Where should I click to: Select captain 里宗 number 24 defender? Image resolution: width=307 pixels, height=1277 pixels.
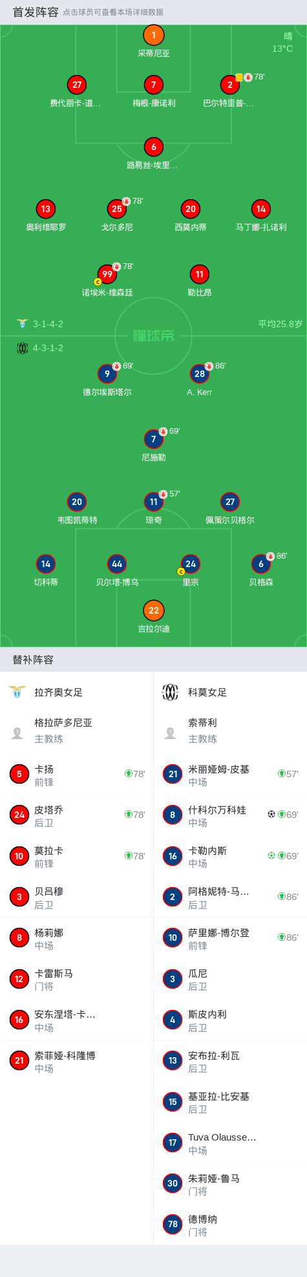coord(191,564)
